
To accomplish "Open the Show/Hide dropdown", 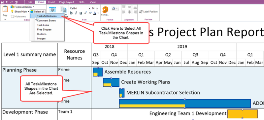I will [x=20, y=12].
